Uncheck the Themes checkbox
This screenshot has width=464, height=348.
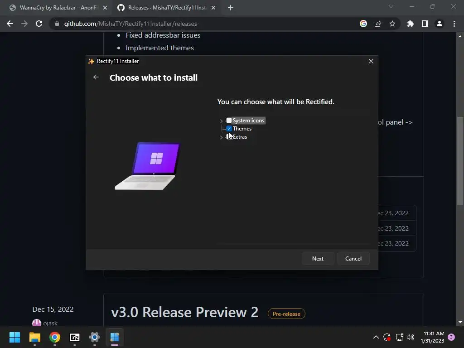229,128
